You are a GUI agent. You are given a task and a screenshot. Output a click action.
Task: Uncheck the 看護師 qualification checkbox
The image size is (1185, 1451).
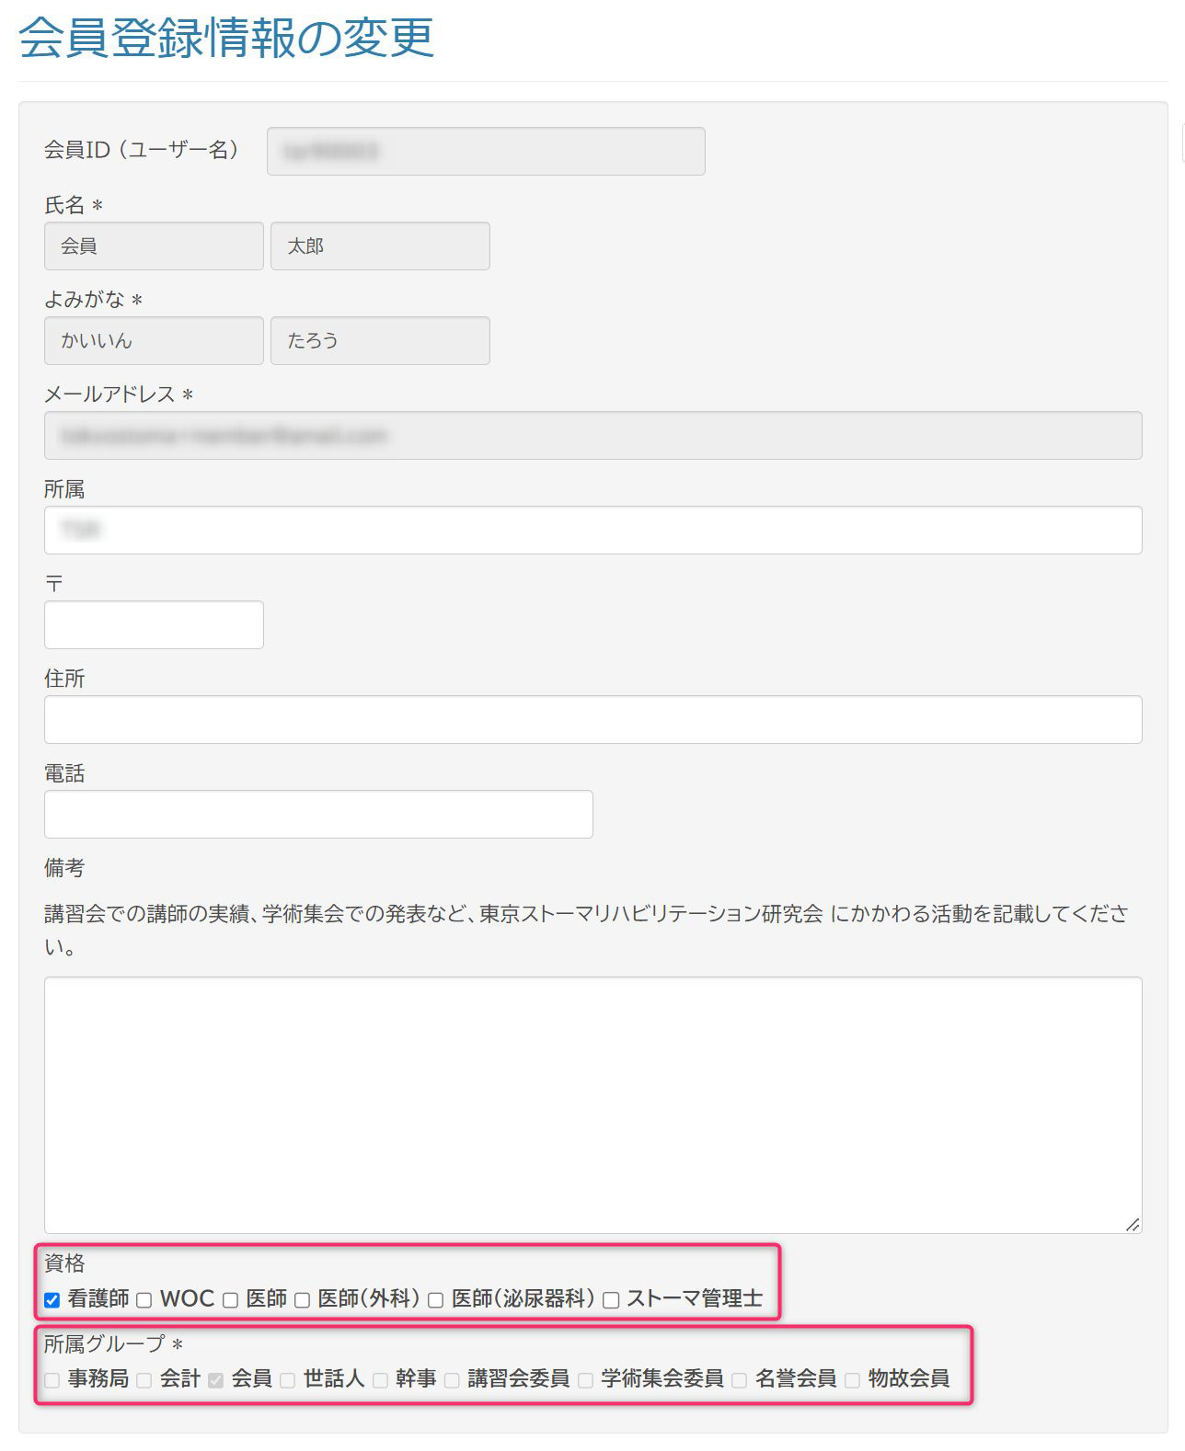pyautogui.click(x=52, y=1300)
